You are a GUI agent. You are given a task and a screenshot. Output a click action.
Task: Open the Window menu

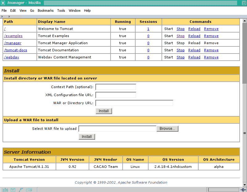74,11
